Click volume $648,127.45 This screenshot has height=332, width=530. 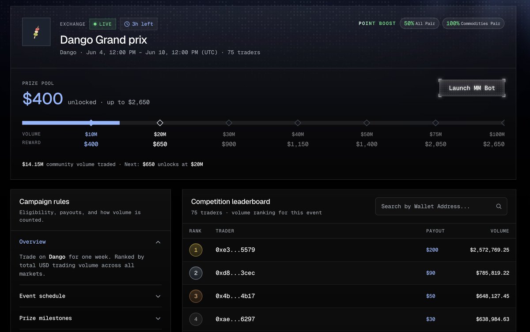coord(492,296)
